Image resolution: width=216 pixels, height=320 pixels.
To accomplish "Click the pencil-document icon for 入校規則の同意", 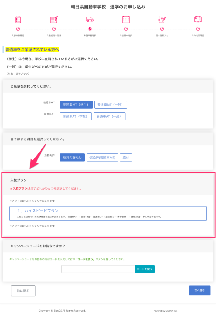I will pyautogui.click(x=54, y=19).
